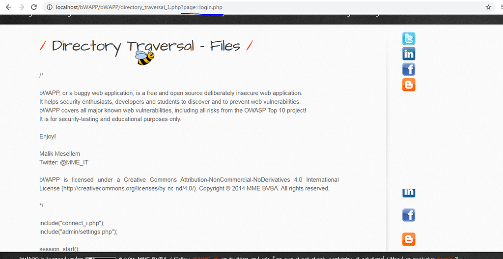
Task: Bookmark this page with the star icon
Action: click(x=488, y=7)
